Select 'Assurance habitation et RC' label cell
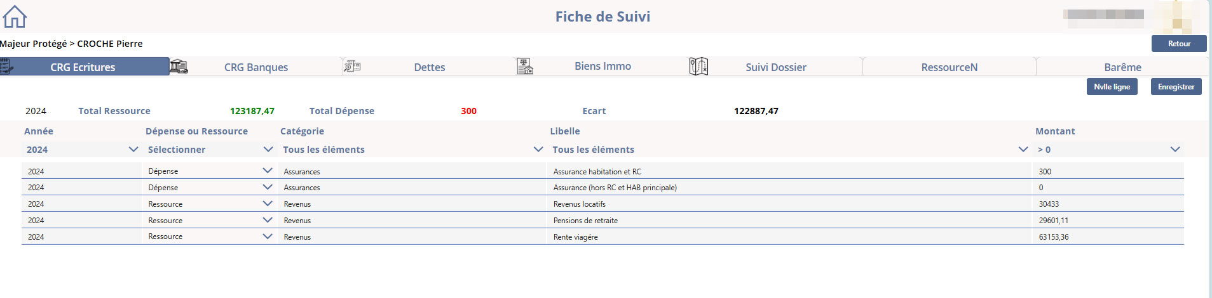The image size is (1212, 298). coord(789,171)
